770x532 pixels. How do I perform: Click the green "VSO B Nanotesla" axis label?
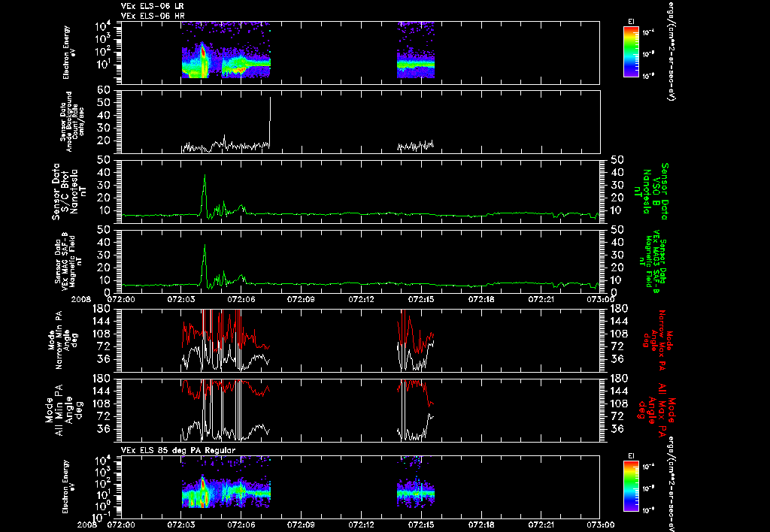651,192
